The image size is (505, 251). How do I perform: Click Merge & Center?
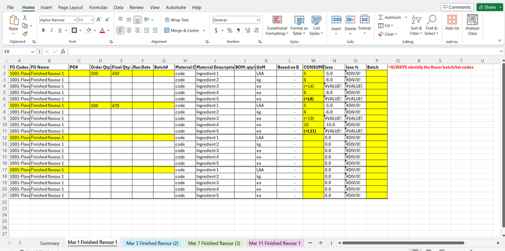tap(181, 31)
